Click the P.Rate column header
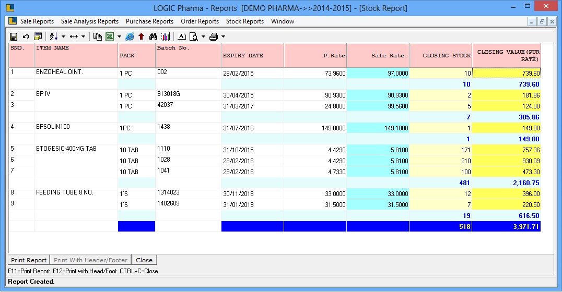 pos(315,55)
